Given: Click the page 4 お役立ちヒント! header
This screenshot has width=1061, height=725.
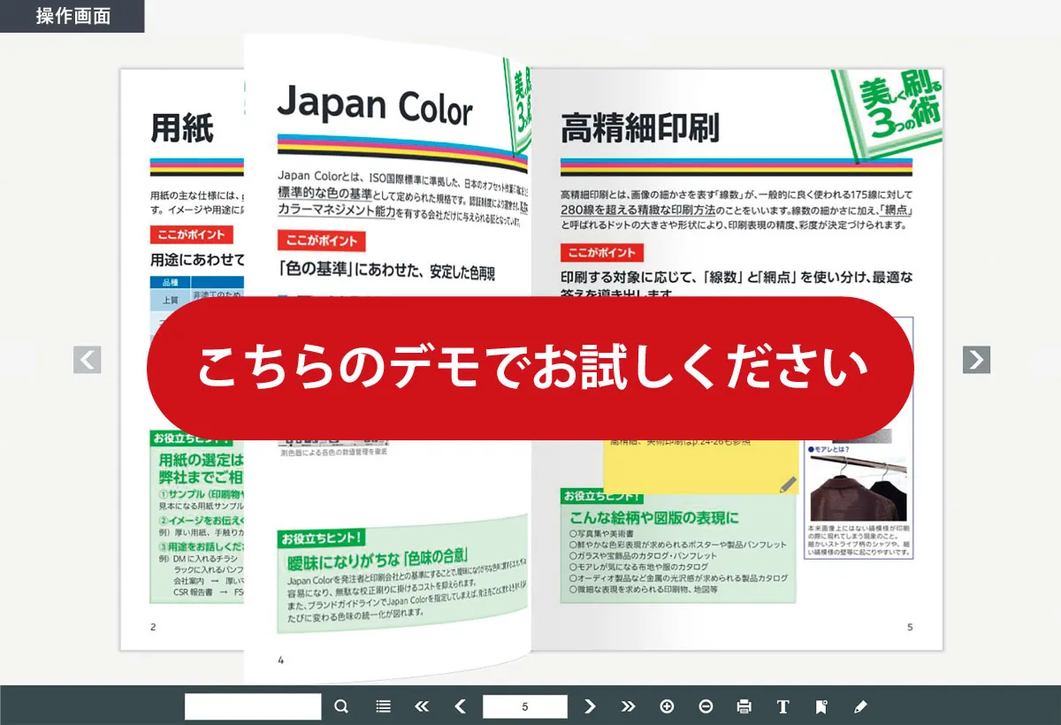Looking at the screenshot, I should (x=322, y=538).
